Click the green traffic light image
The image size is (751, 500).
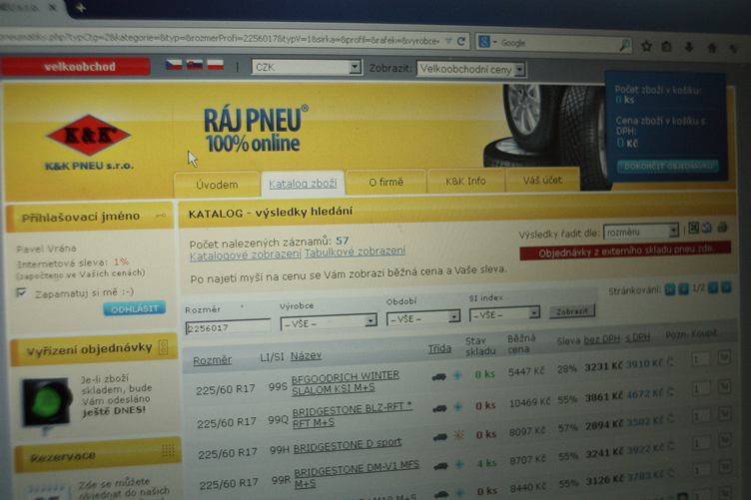pos(47,402)
